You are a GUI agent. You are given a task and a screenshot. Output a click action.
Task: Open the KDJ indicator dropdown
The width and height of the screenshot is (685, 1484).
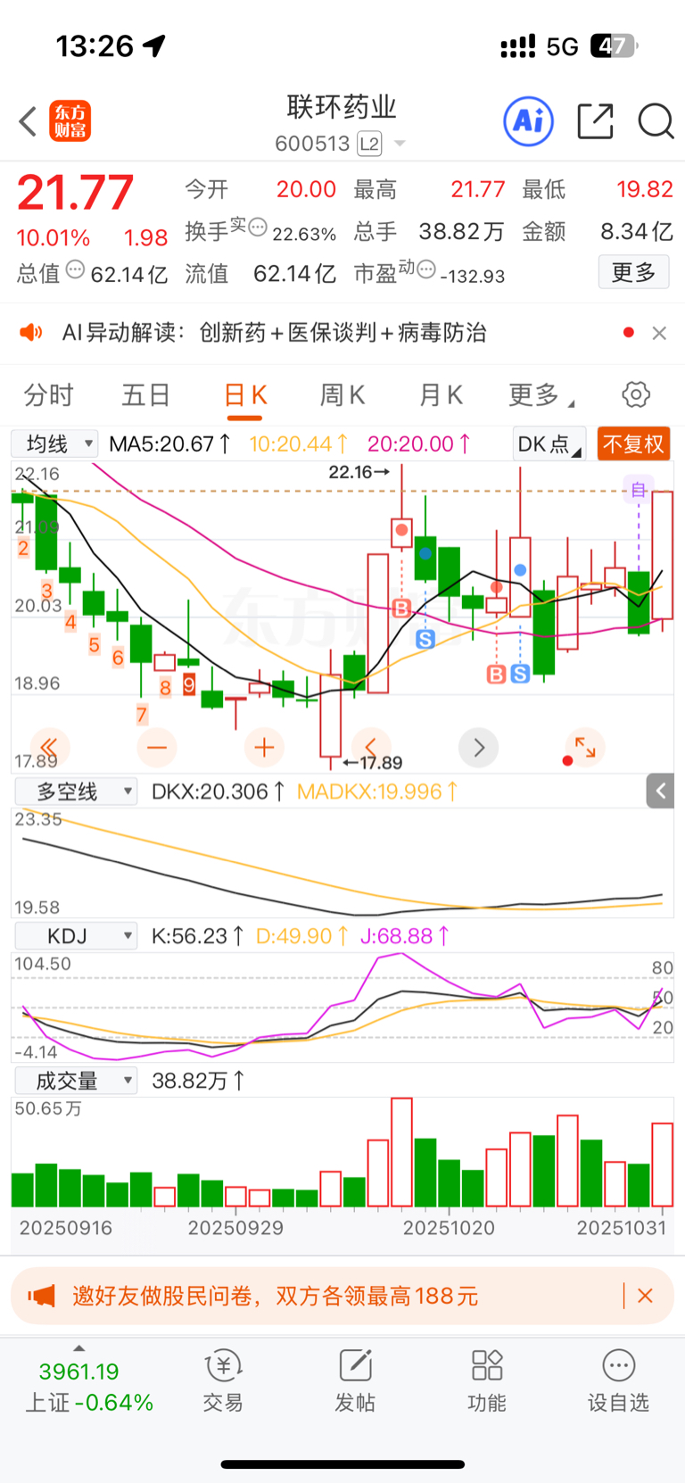pos(76,936)
